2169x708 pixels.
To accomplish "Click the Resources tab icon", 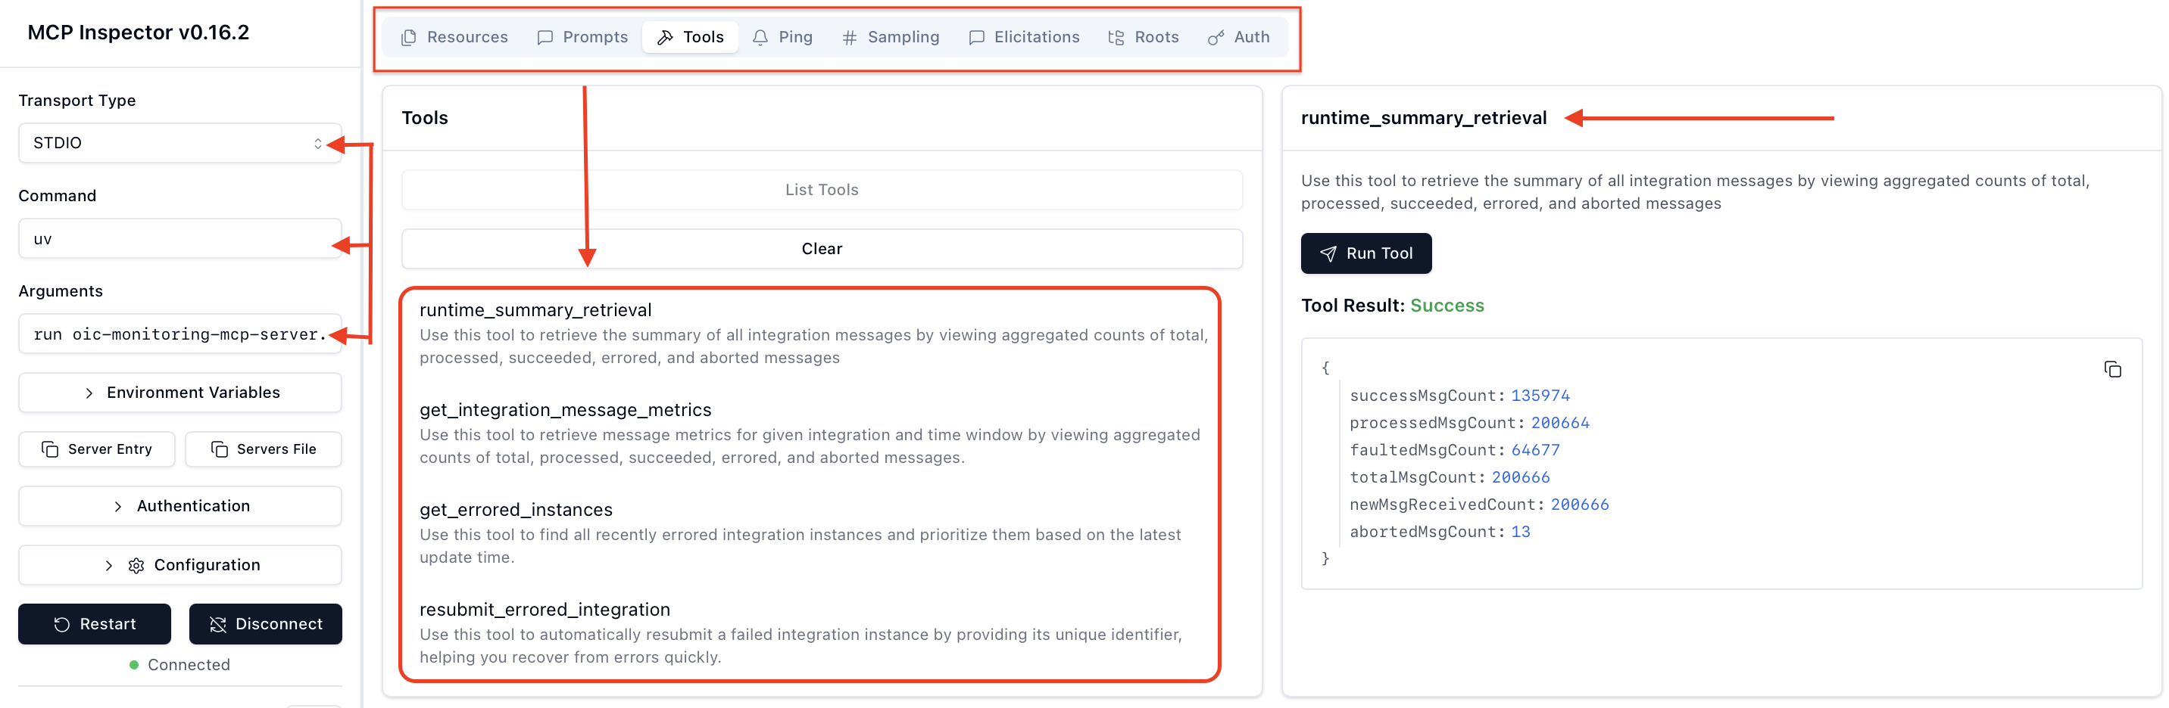I will (x=409, y=37).
